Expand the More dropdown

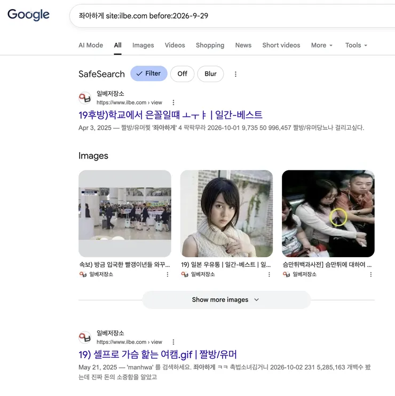click(321, 45)
